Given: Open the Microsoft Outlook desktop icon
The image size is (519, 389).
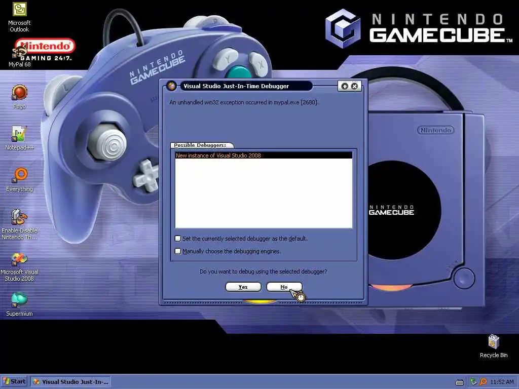Looking at the screenshot, I should point(19,17).
